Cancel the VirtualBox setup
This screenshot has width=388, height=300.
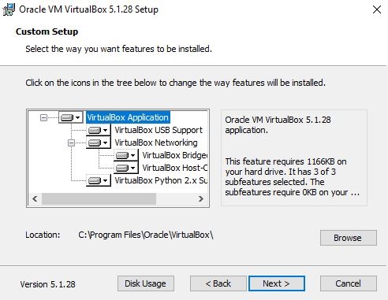pyautogui.click(x=349, y=283)
